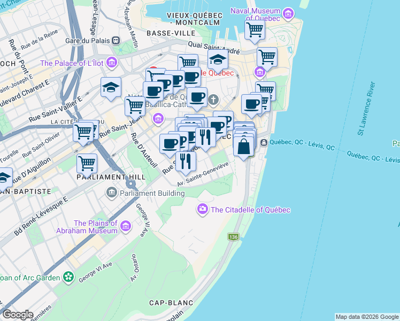Viewport: 400px width, 321px height.
Task: Select The Citadelle of Québec label
Action: coord(250,210)
